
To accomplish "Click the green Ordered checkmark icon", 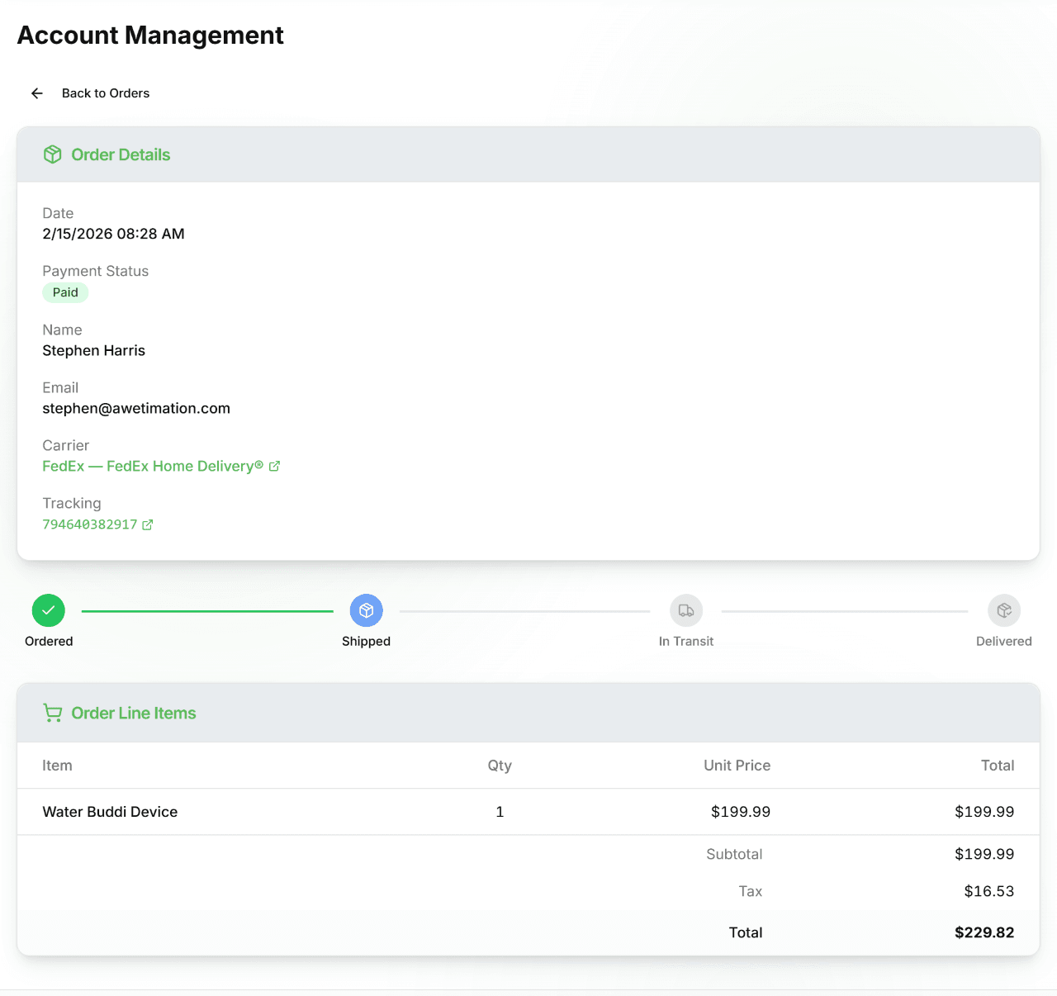I will click(x=48, y=609).
